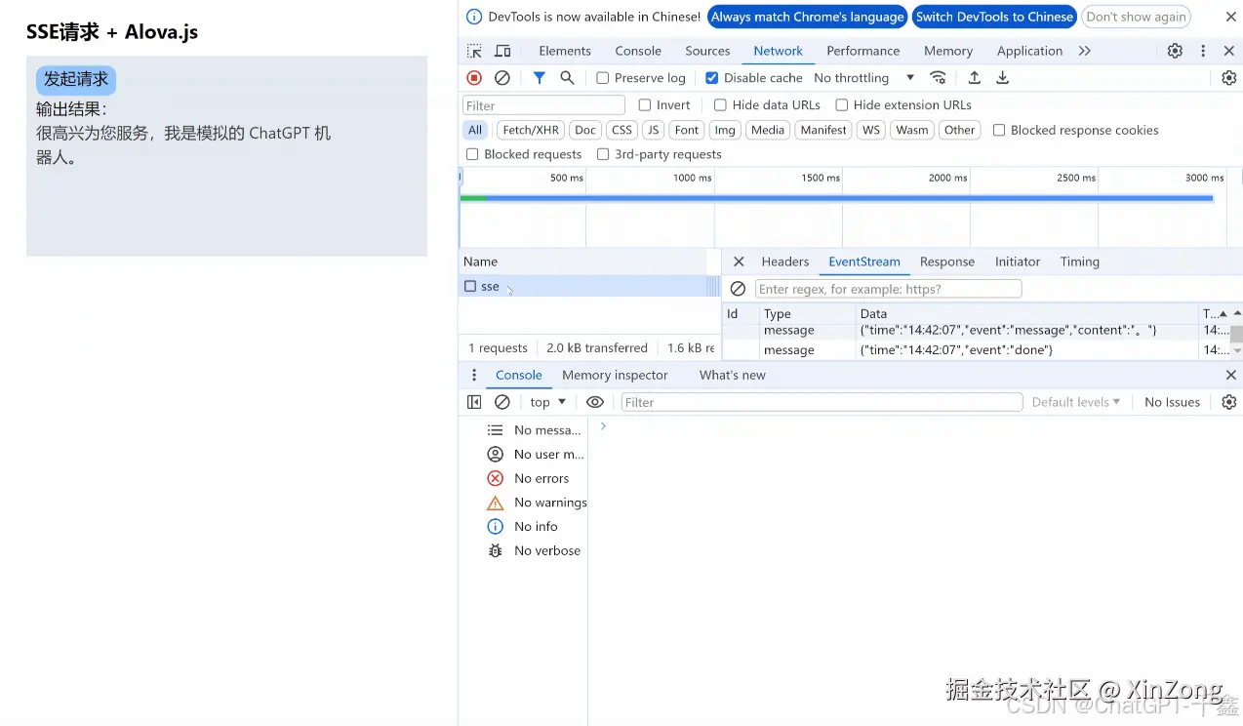Open the Headers tab of request
Viewport: 1243px width, 726px height.
pyautogui.click(x=785, y=262)
